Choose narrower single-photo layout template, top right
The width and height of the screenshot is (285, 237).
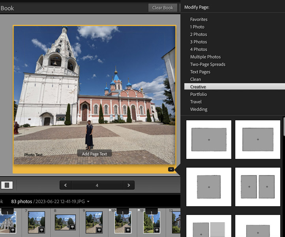[x=258, y=140]
